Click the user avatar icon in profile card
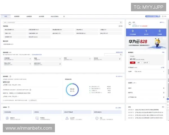169x135 pixels. (130, 24)
